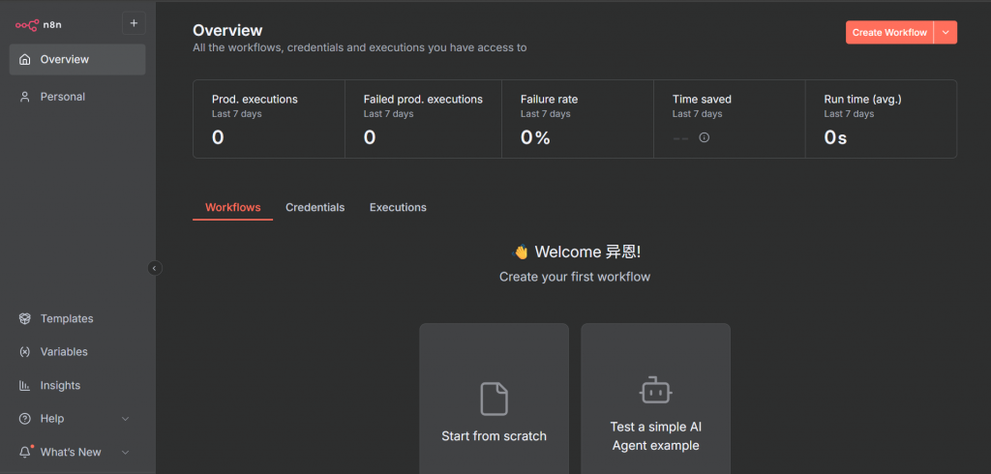Select the Workflows tab

232,208
